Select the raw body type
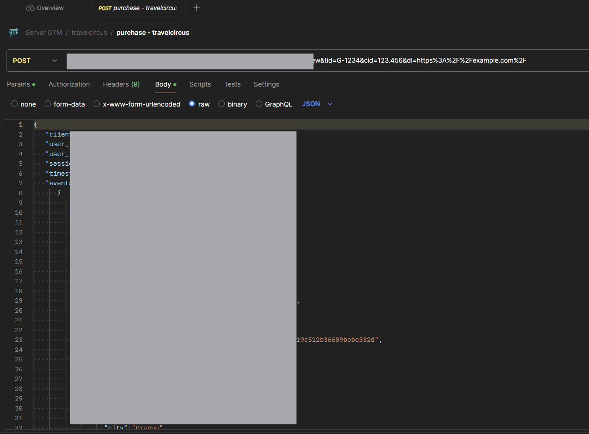This screenshot has width=589, height=434. tap(199, 104)
